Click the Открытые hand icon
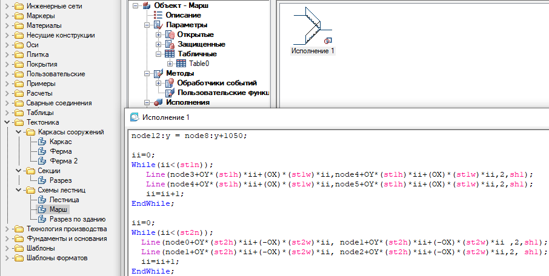The width and height of the screenshot is (549, 276). (170, 34)
